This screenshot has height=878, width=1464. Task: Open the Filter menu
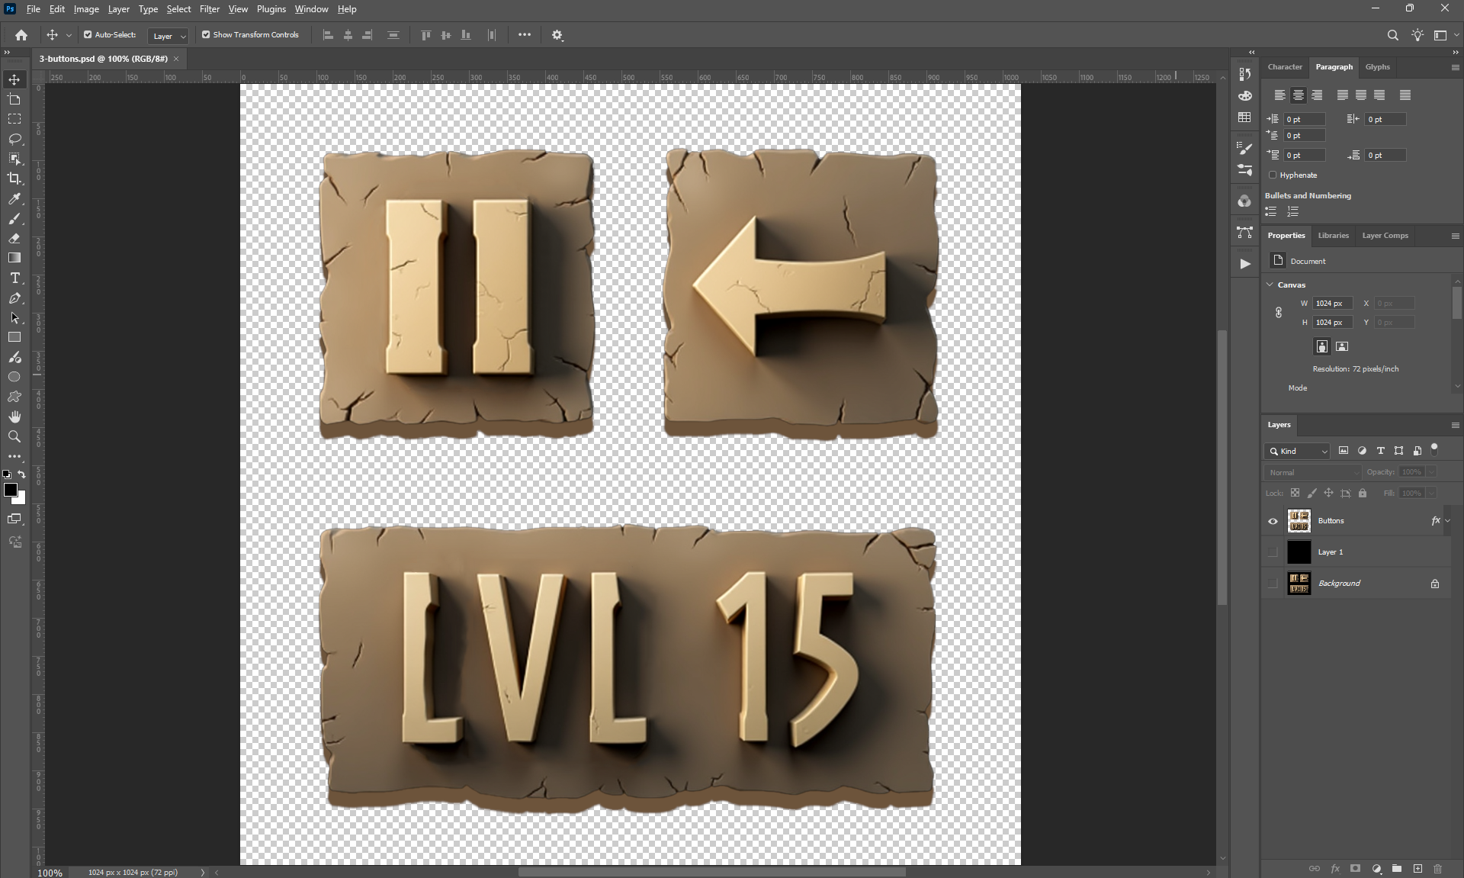pos(209,9)
